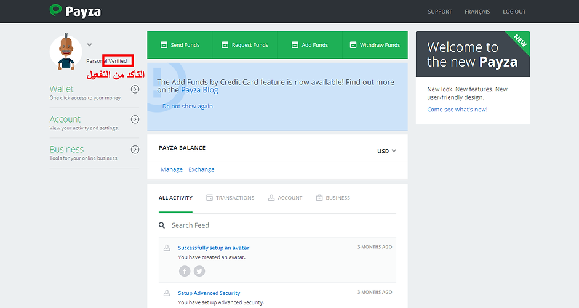Click 'One click access to your money.' text

click(x=86, y=98)
